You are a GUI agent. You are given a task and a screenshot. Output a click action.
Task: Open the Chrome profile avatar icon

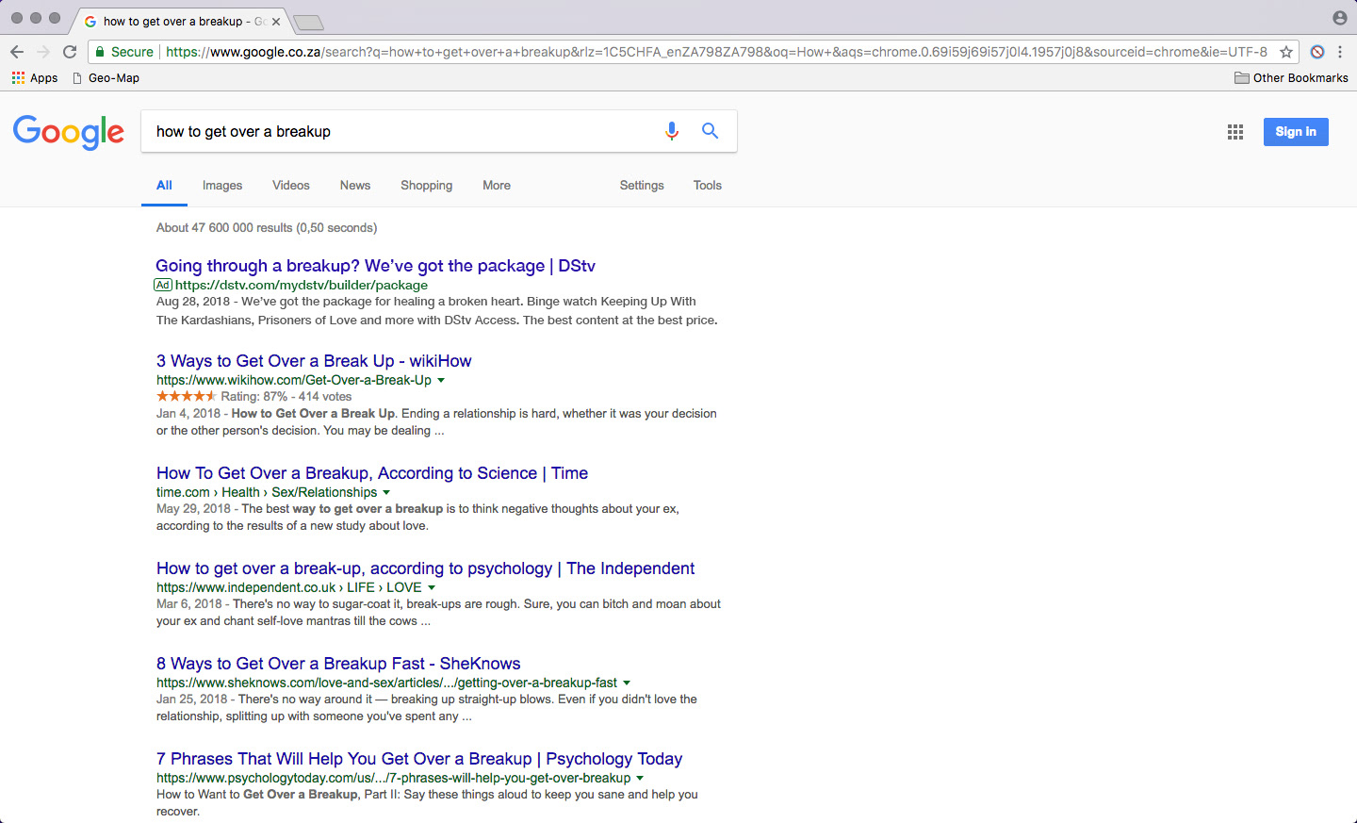1340,18
